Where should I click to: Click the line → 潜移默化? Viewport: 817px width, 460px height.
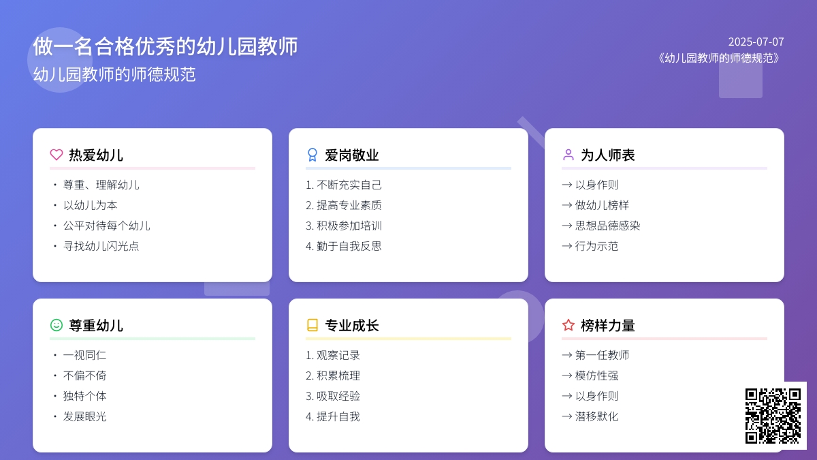[590, 416]
